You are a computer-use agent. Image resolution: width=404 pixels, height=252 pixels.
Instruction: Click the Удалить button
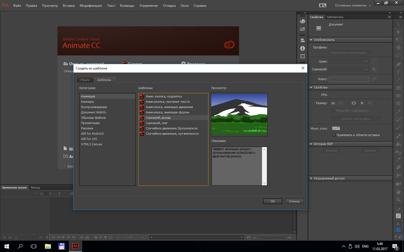(370, 150)
